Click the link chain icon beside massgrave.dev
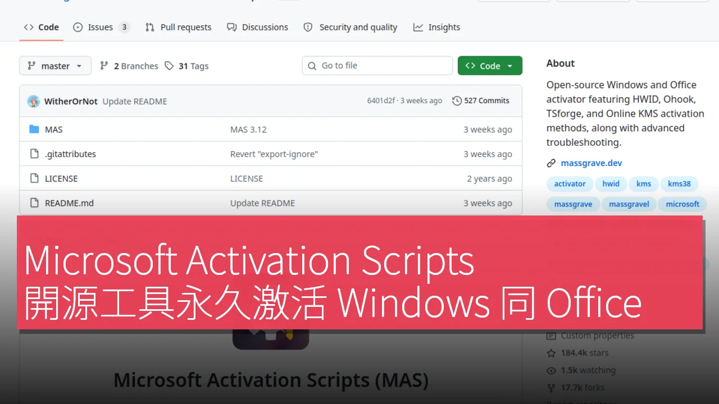This screenshot has width=719, height=404. (x=551, y=163)
